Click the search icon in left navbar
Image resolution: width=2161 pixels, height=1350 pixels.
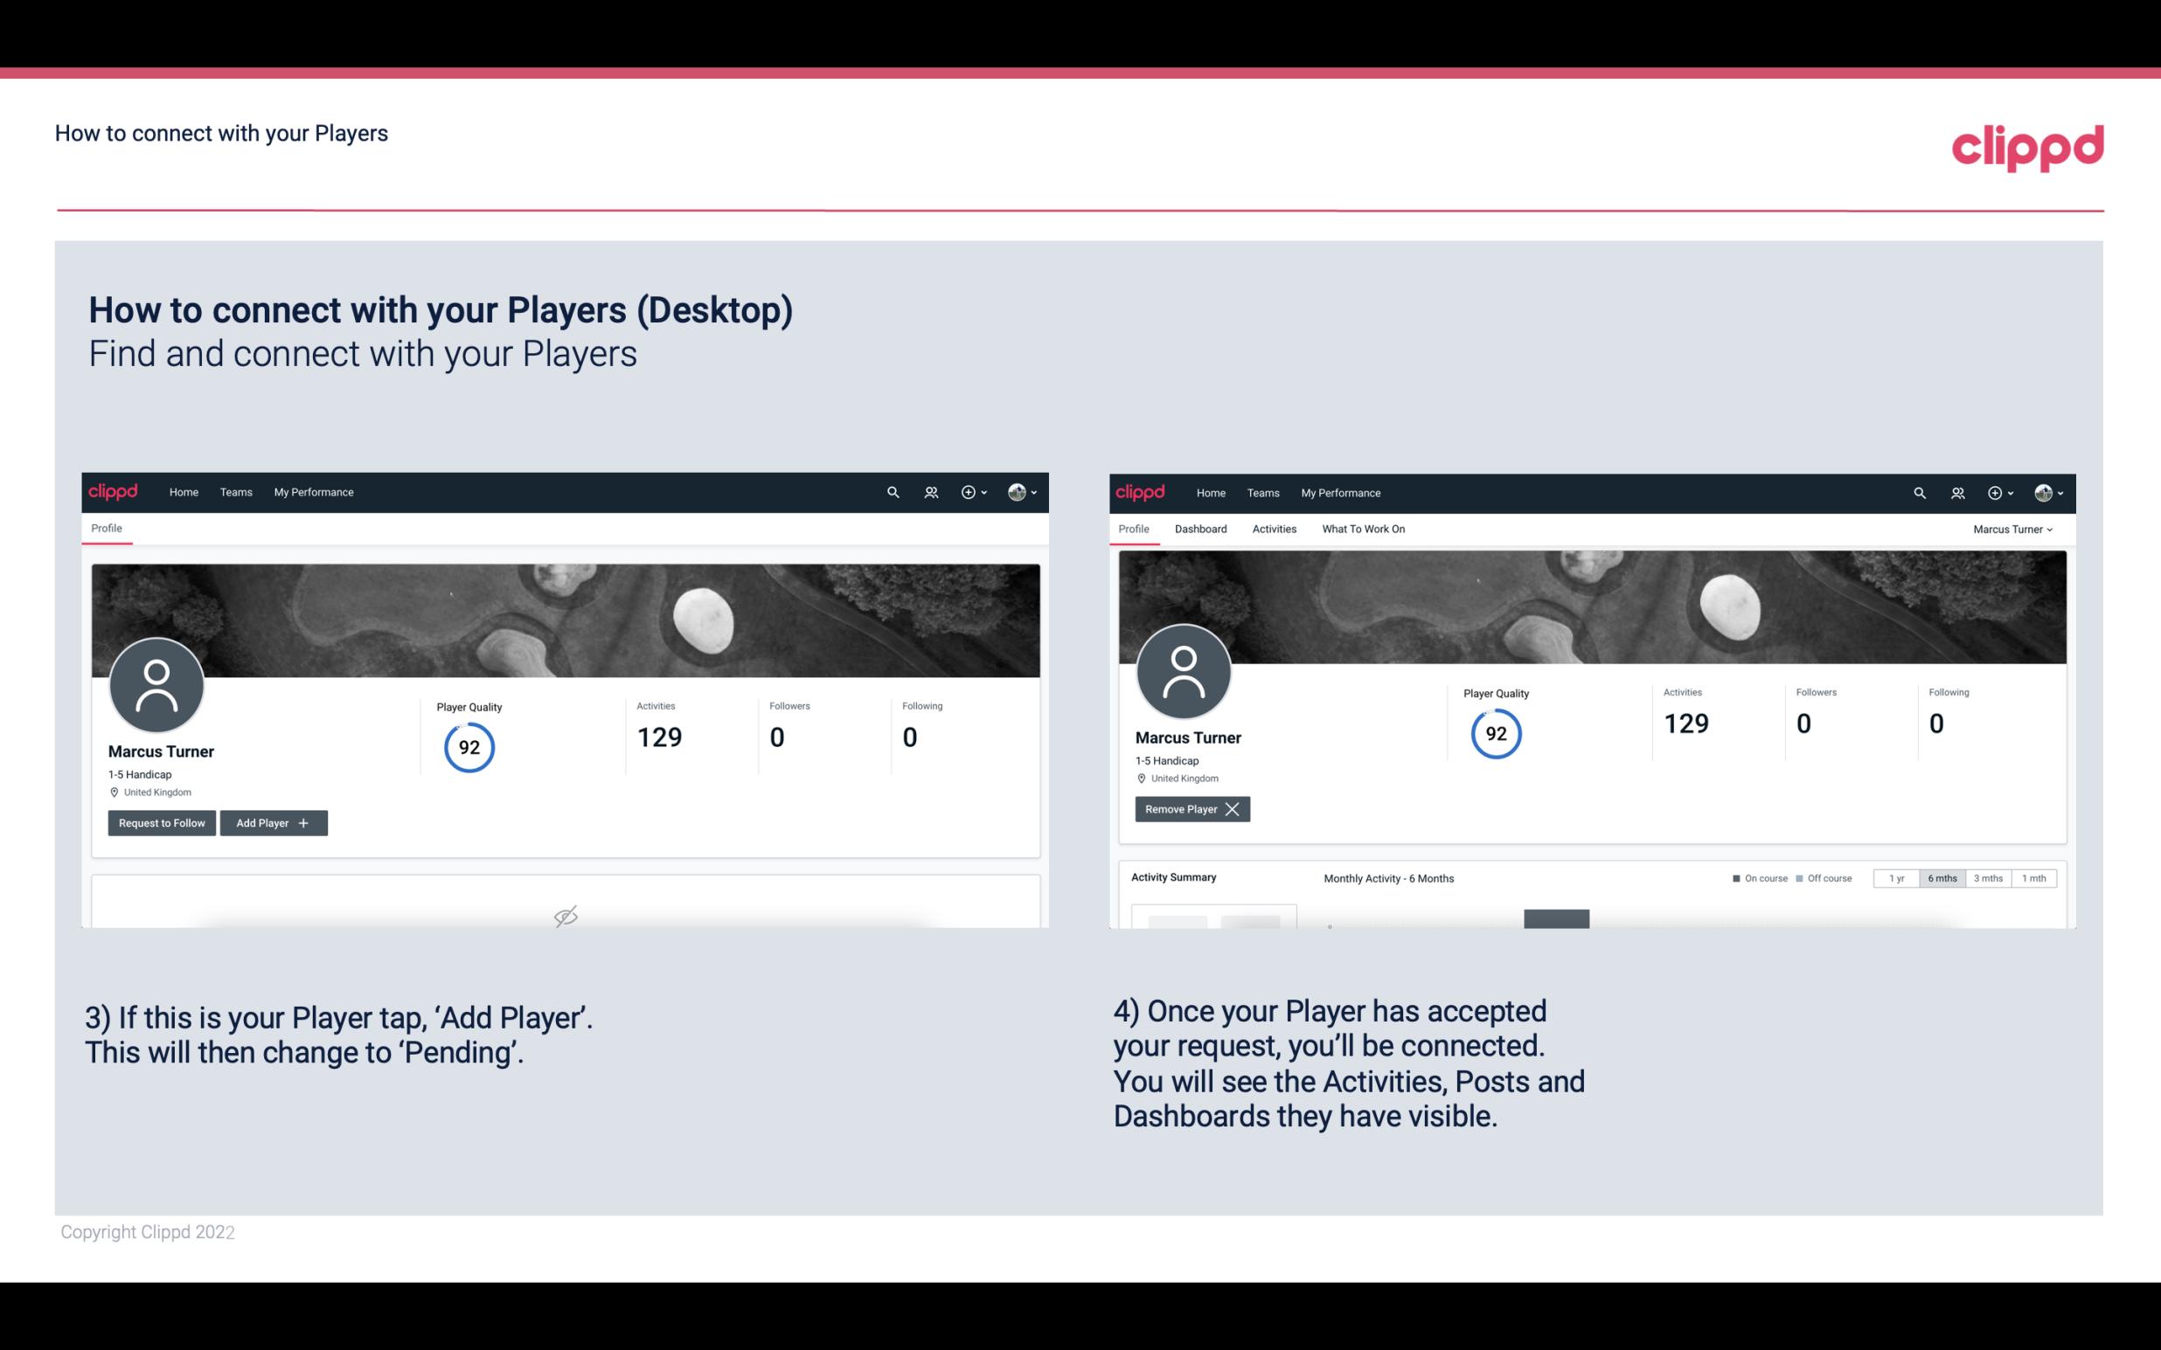[x=892, y=491]
